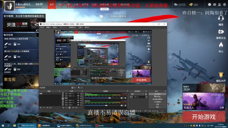Click the 推荐关注 camera icon

tap(221, 32)
